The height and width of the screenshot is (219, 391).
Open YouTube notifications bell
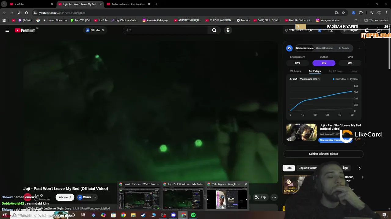pos(367,30)
